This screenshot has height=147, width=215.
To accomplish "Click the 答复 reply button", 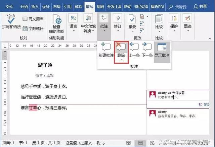I will (204, 105).
